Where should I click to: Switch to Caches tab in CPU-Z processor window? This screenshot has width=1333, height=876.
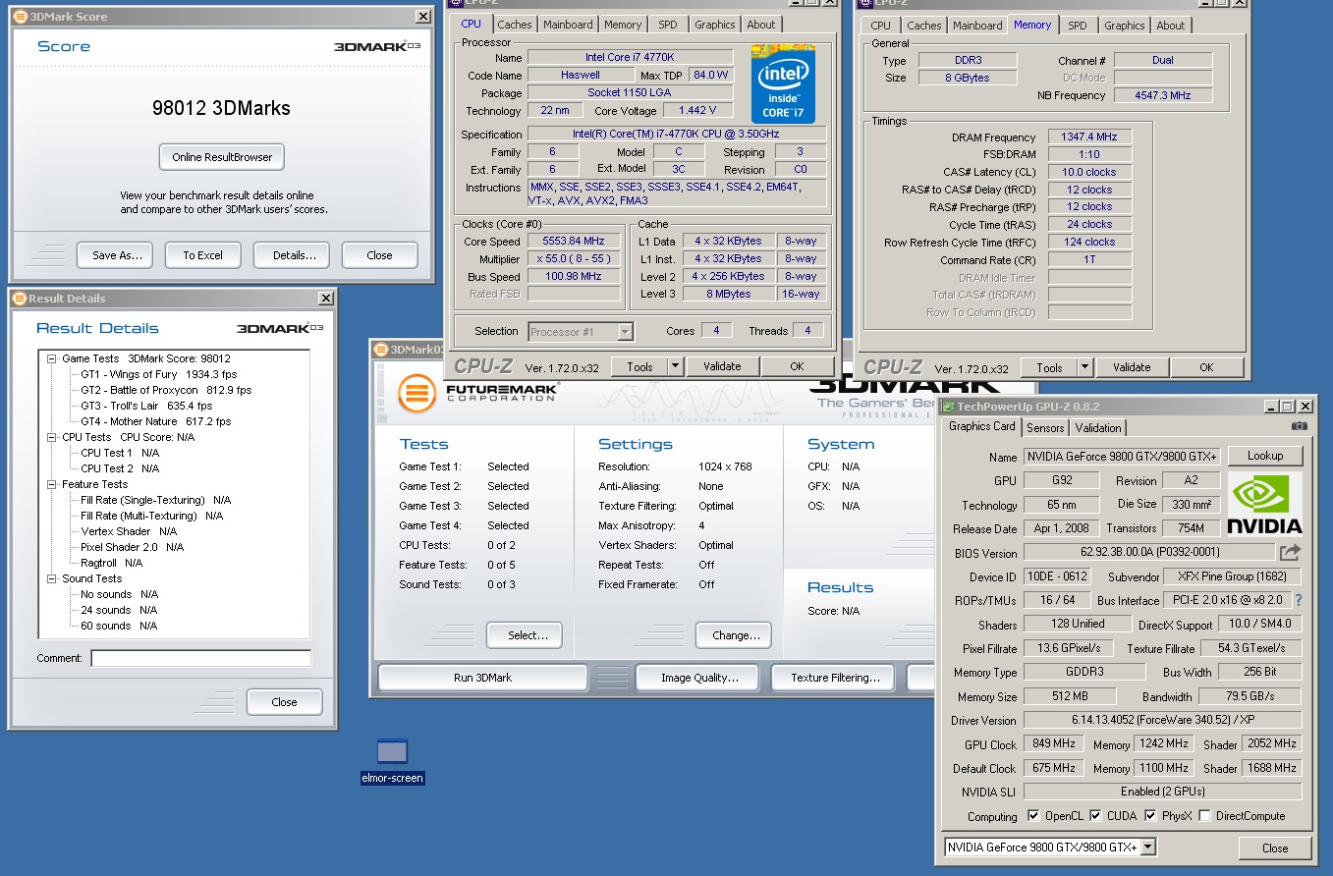[515, 25]
